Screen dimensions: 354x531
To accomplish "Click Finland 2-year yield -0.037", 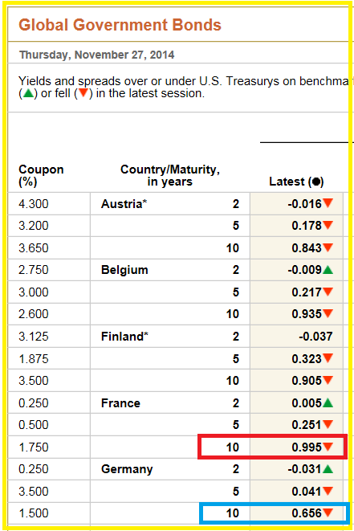I will 315,337.
